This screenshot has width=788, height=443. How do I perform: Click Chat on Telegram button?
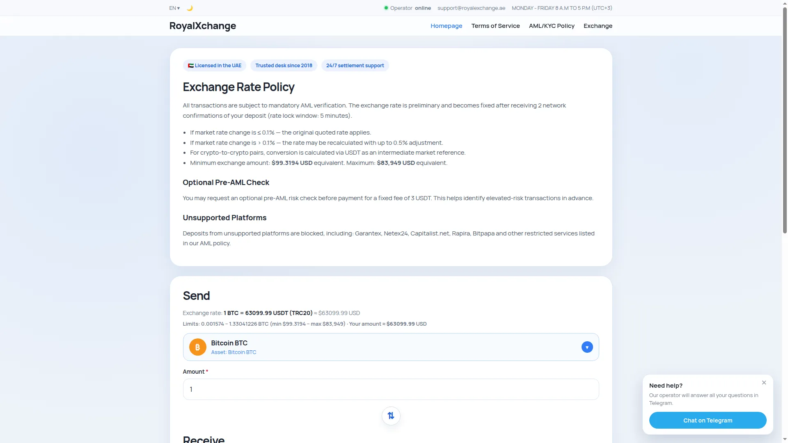pyautogui.click(x=708, y=420)
